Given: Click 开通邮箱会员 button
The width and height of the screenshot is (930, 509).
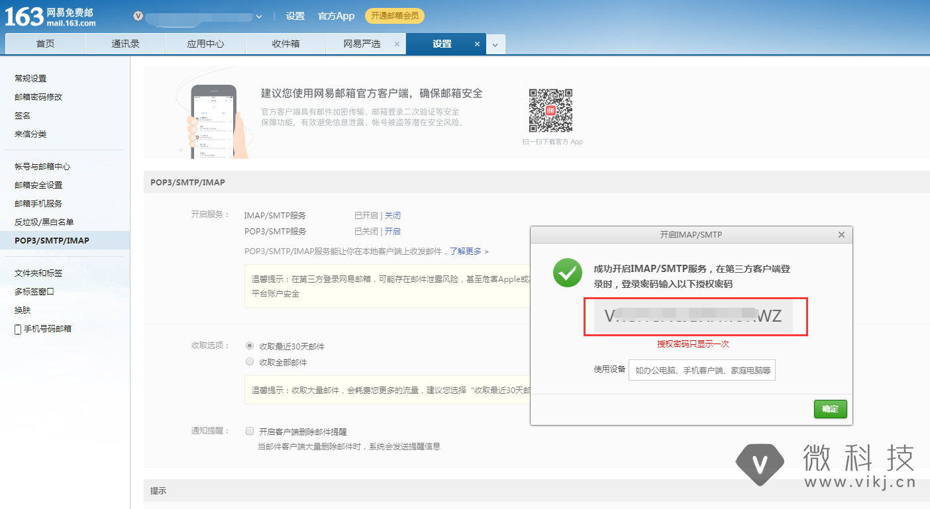Looking at the screenshot, I should click(394, 16).
